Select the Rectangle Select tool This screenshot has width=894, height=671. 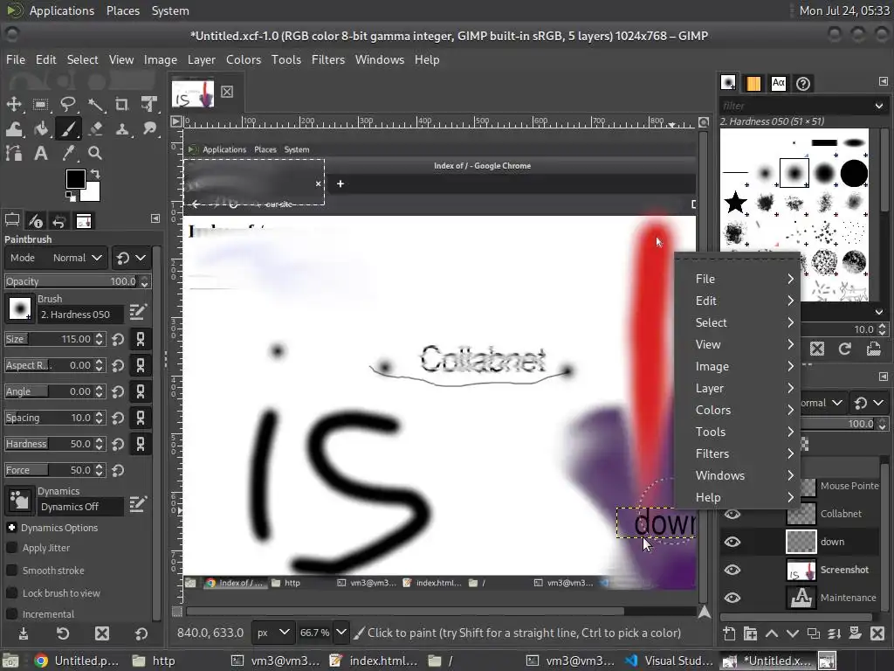point(40,104)
